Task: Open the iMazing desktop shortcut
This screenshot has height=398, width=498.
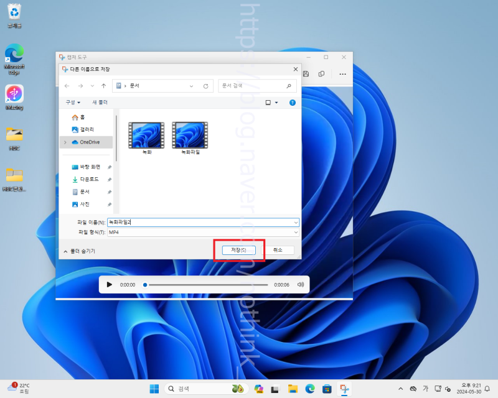Action: [x=14, y=98]
